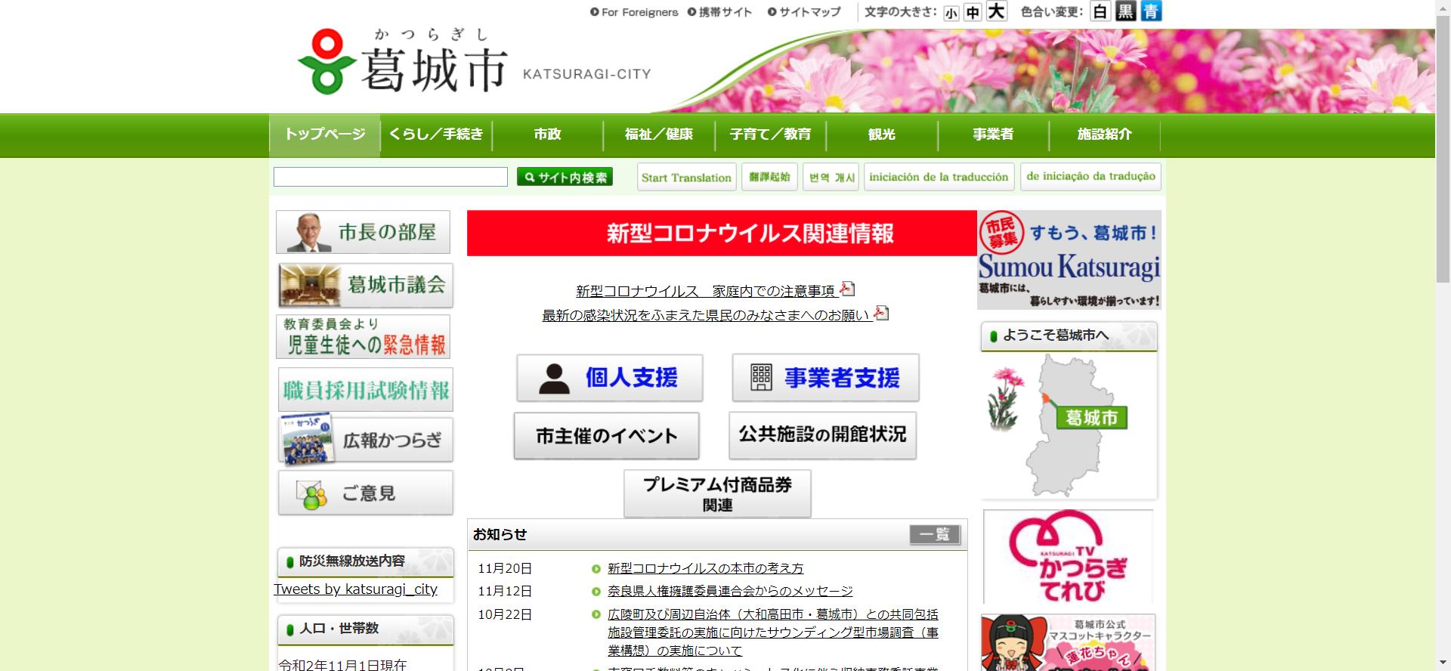Switch color scheme to blue 青
The width and height of the screenshot is (1451, 671).
pyautogui.click(x=1150, y=11)
